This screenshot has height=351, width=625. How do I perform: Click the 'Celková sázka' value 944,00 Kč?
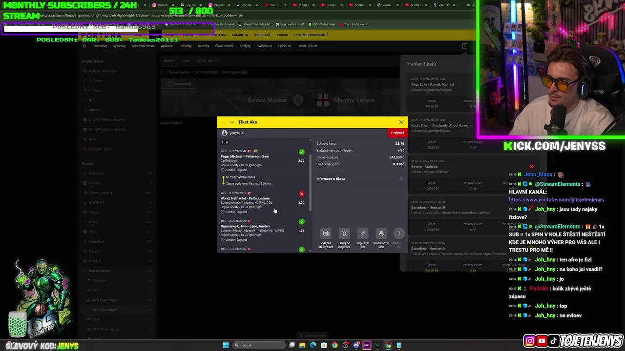(x=396, y=157)
